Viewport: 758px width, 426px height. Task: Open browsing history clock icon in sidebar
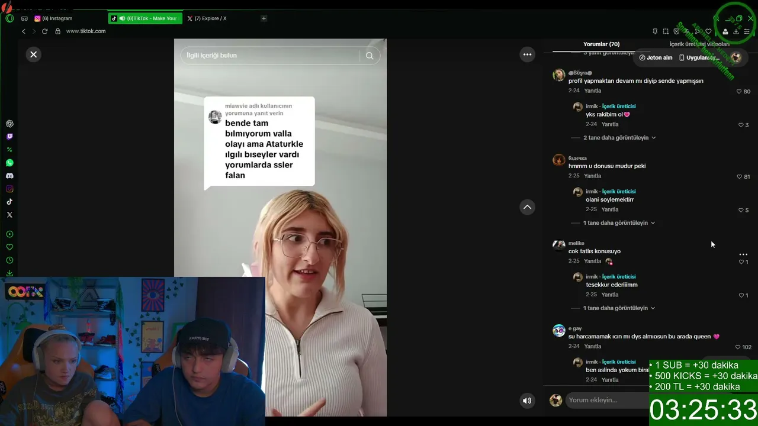9,260
